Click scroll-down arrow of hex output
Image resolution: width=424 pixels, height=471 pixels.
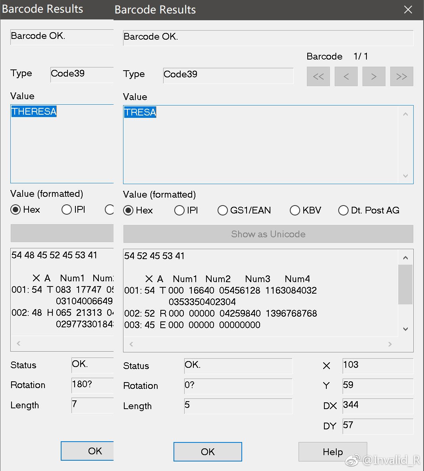point(405,329)
